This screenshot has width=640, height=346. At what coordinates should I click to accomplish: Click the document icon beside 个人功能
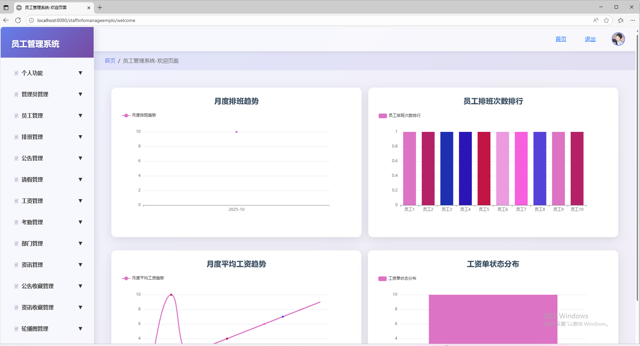(x=16, y=73)
